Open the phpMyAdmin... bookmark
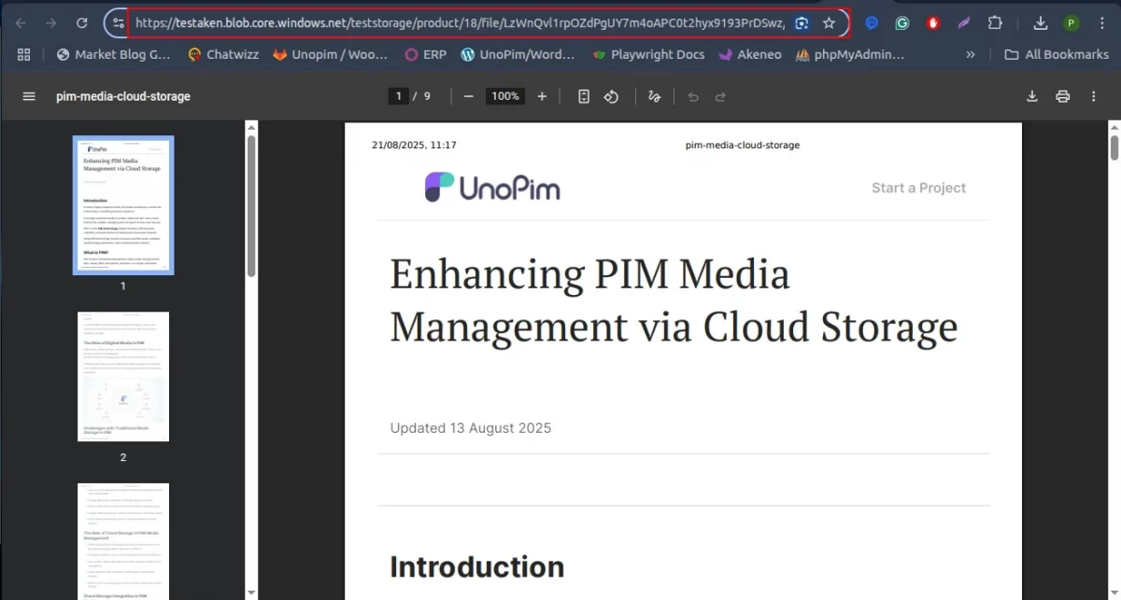 [849, 54]
